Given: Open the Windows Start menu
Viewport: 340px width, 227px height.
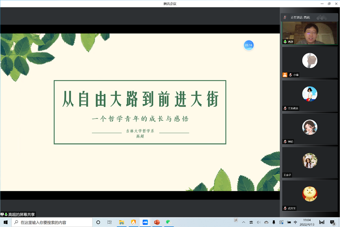Looking at the screenshot, I should [x=6, y=222].
